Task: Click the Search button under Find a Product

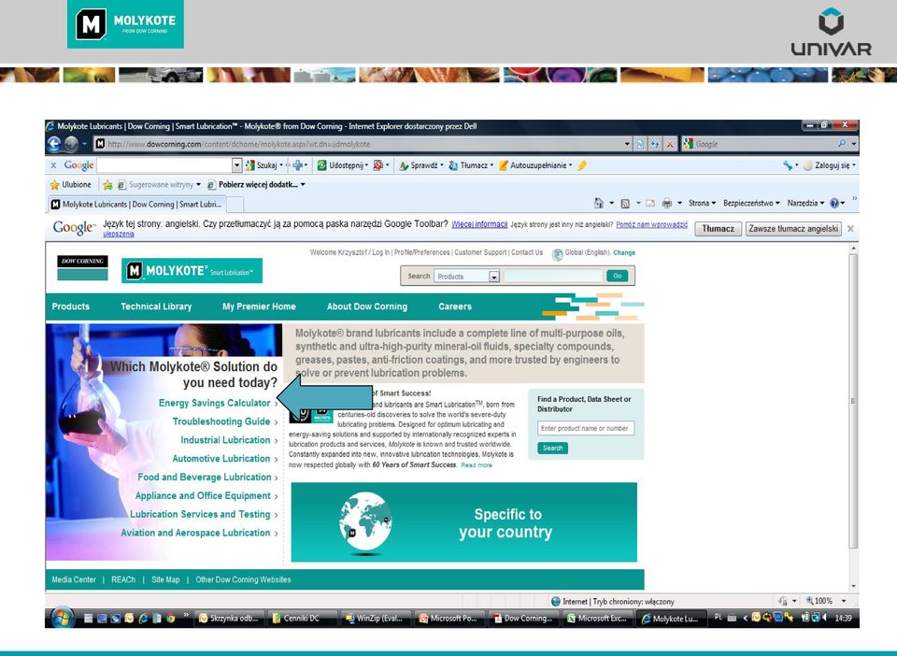Action: 552,448
